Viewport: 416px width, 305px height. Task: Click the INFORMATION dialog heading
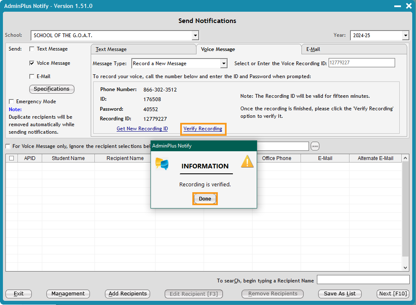point(205,166)
